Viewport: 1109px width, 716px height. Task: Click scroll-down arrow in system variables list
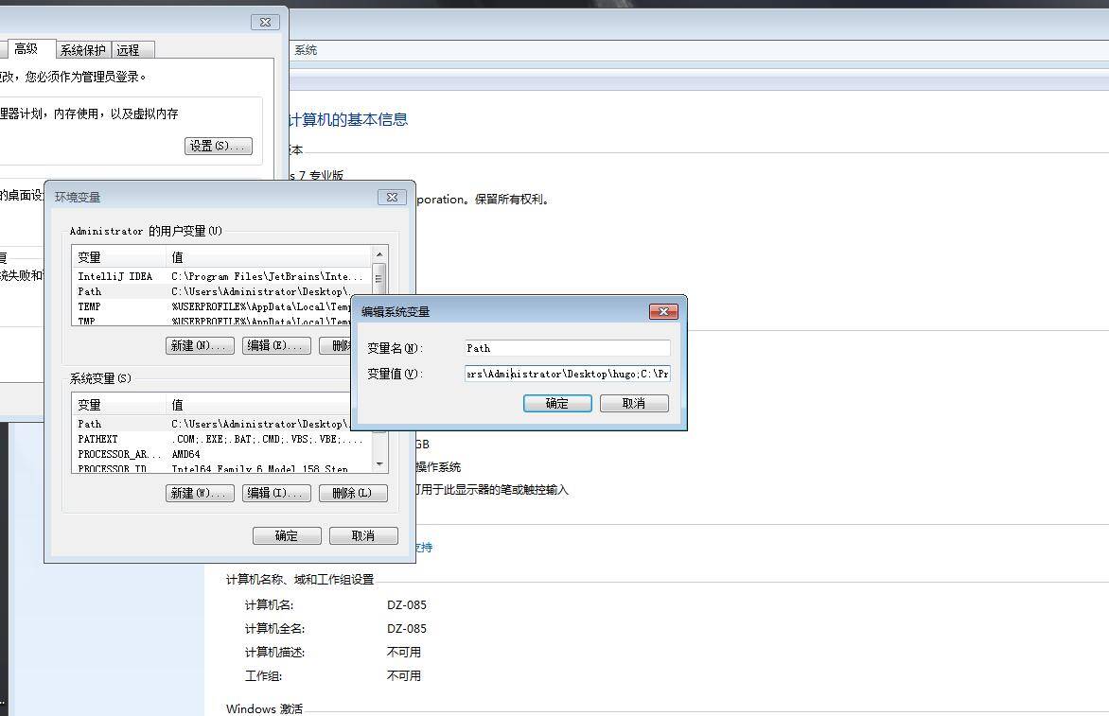tap(379, 463)
